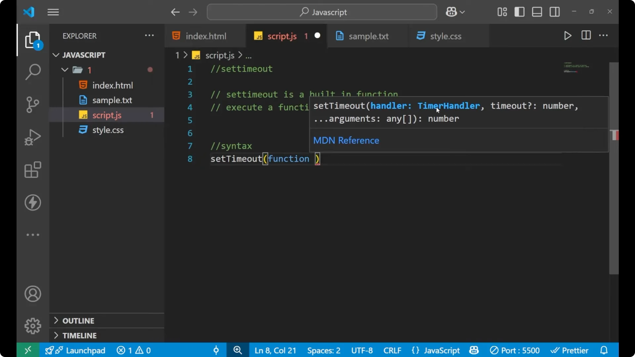Open the notifications bell
The width and height of the screenshot is (635, 357).
tap(604, 350)
